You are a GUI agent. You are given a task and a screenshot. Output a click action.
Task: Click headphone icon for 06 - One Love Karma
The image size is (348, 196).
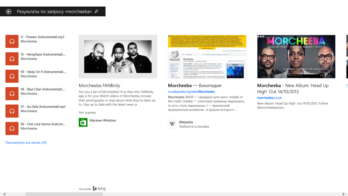click(12, 128)
